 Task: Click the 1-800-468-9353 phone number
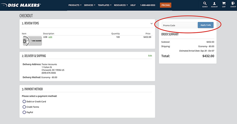pos(147,5)
